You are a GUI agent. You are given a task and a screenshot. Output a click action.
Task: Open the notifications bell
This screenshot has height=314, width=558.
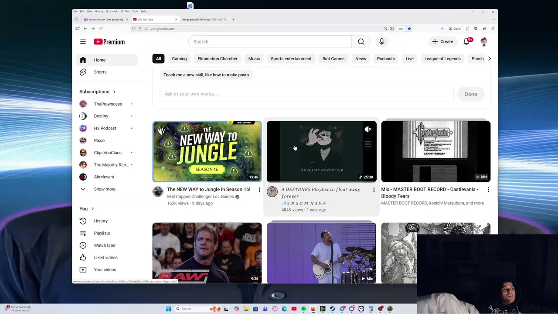(x=466, y=41)
